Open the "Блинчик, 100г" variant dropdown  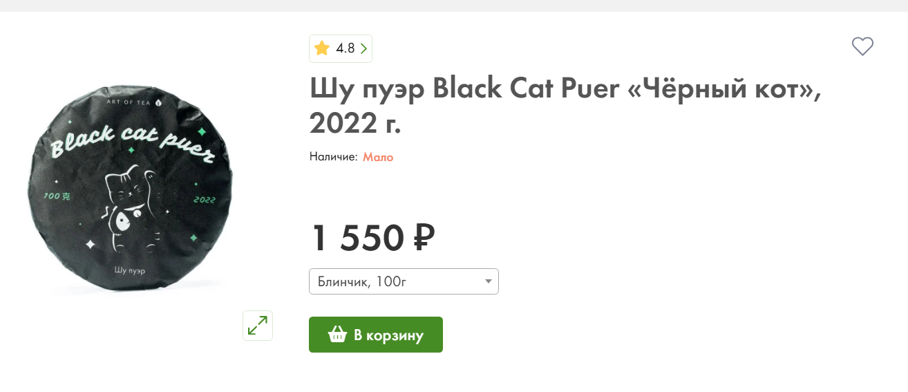pos(404,281)
